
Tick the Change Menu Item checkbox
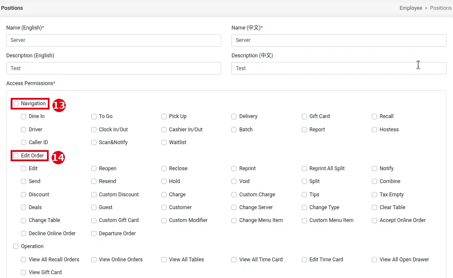pos(234,220)
